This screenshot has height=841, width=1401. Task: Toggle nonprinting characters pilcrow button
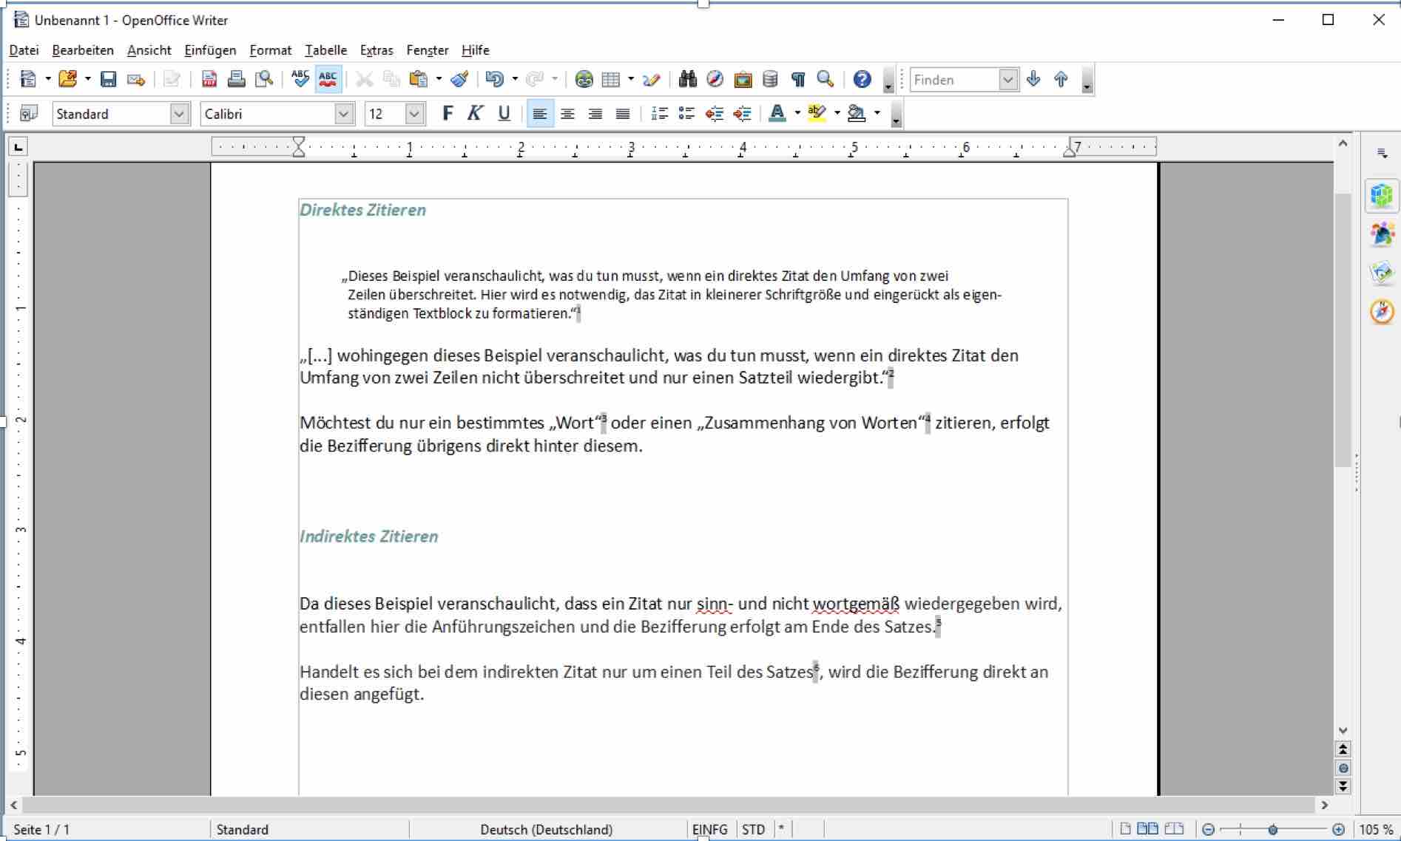[x=797, y=80]
